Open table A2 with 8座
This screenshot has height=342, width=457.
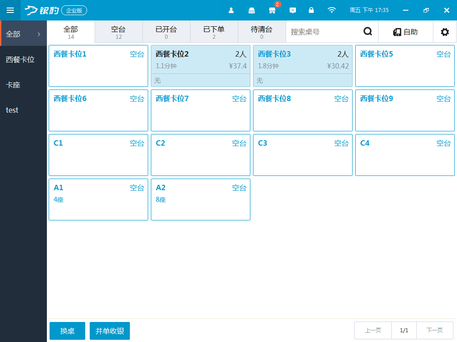point(200,199)
